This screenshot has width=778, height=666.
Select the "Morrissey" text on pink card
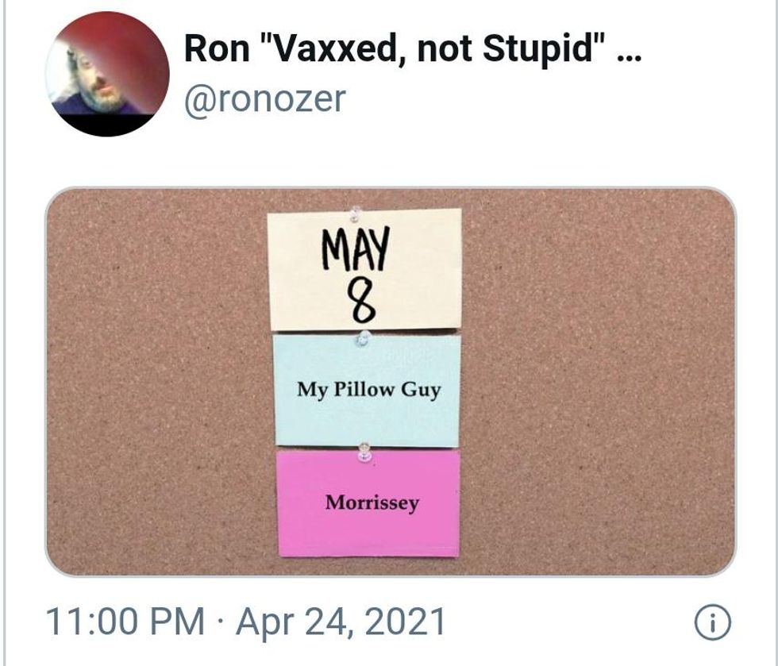pyautogui.click(x=372, y=502)
